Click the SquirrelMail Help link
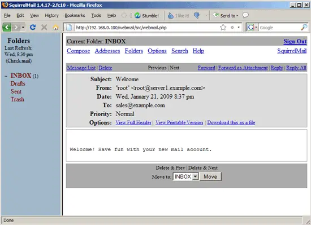This screenshot has height=225, width=311. pyautogui.click(x=198, y=51)
